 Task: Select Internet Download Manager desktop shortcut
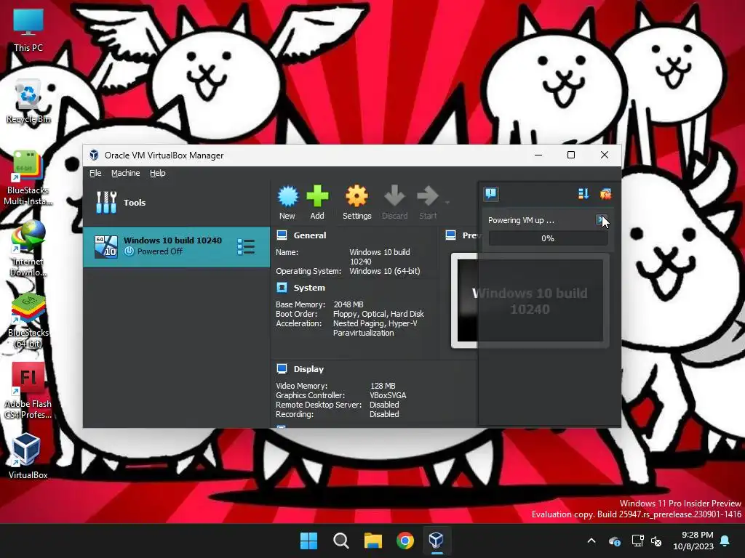28,249
